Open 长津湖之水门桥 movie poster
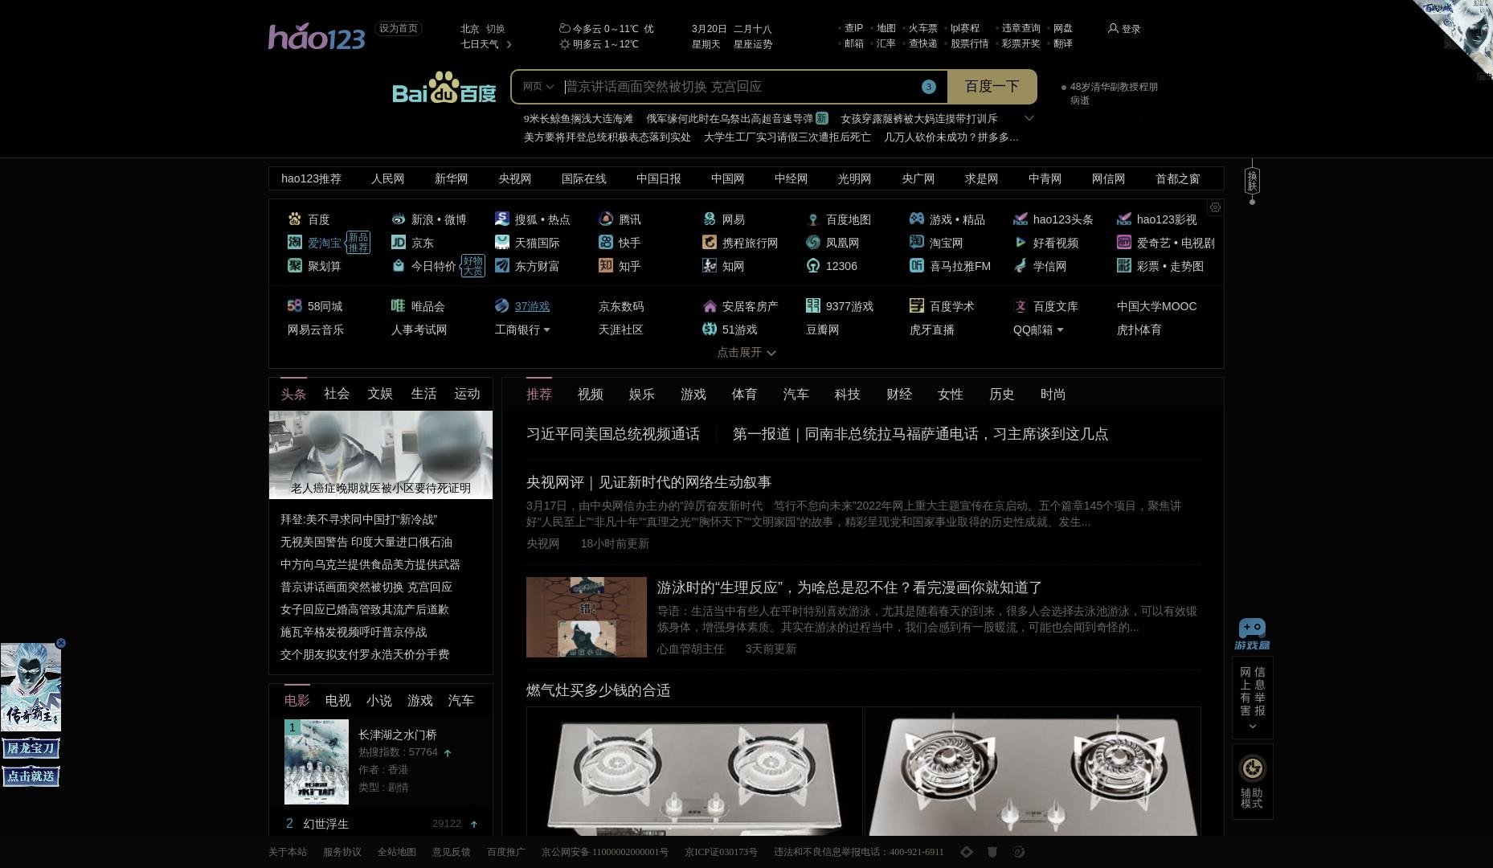Screen dimensions: 1493x868 pos(317,762)
